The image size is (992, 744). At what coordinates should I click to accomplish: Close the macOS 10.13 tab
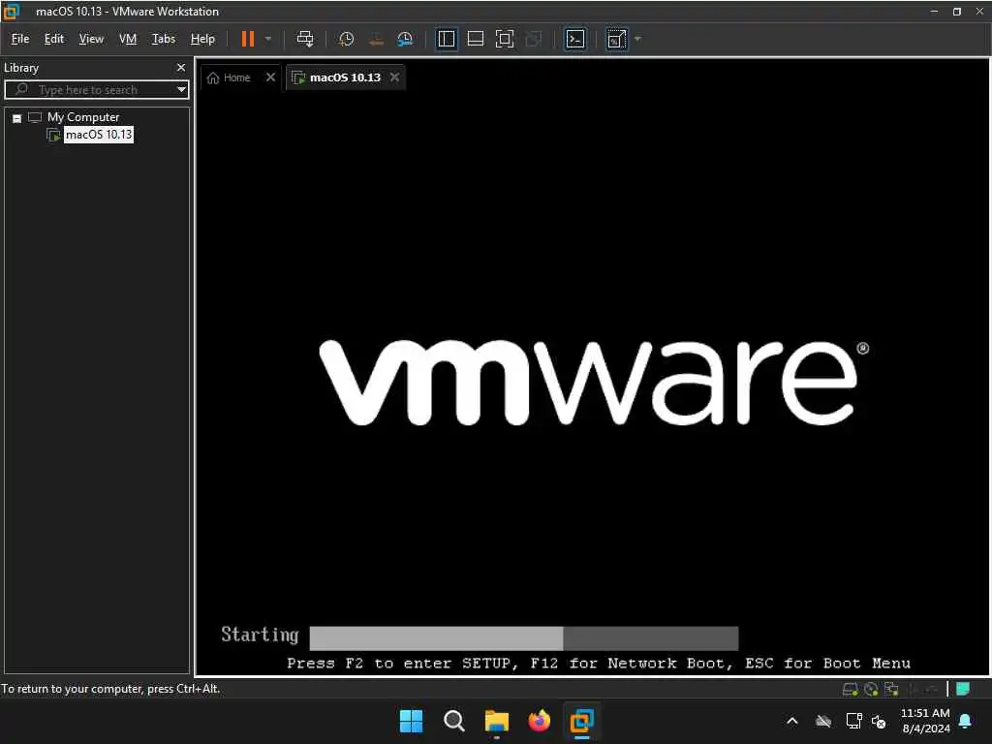coord(395,77)
